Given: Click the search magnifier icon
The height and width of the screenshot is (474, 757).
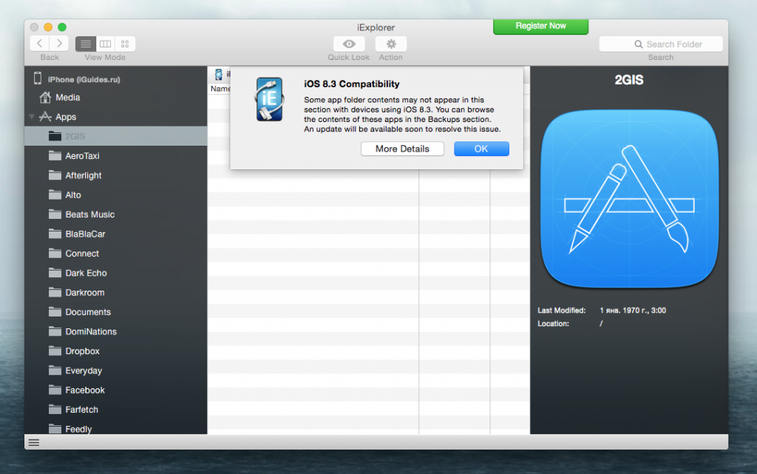Looking at the screenshot, I should point(638,44).
